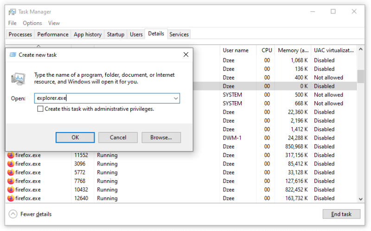Viewport: 371px width, 231px height.
Task: Click the Firefox icon for PID 11552
Action: tap(11, 155)
